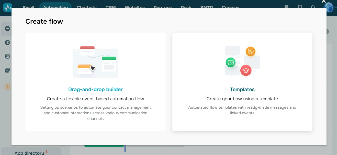The width and height of the screenshot is (337, 155).
Task: Click the red graduation cap badge
Action: click(x=246, y=70)
